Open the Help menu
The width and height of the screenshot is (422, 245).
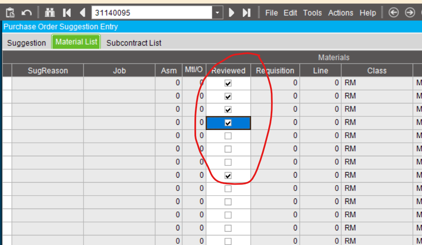click(368, 13)
